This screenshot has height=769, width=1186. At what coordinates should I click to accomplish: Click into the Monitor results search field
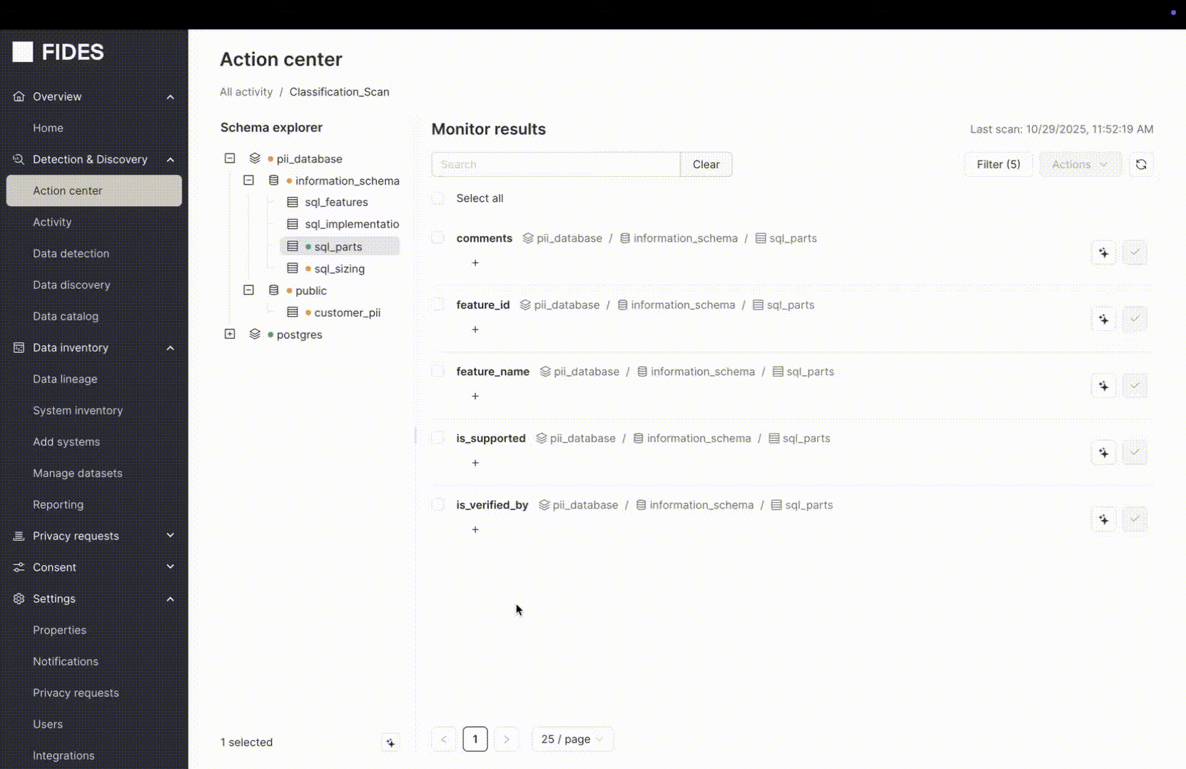[x=555, y=164]
